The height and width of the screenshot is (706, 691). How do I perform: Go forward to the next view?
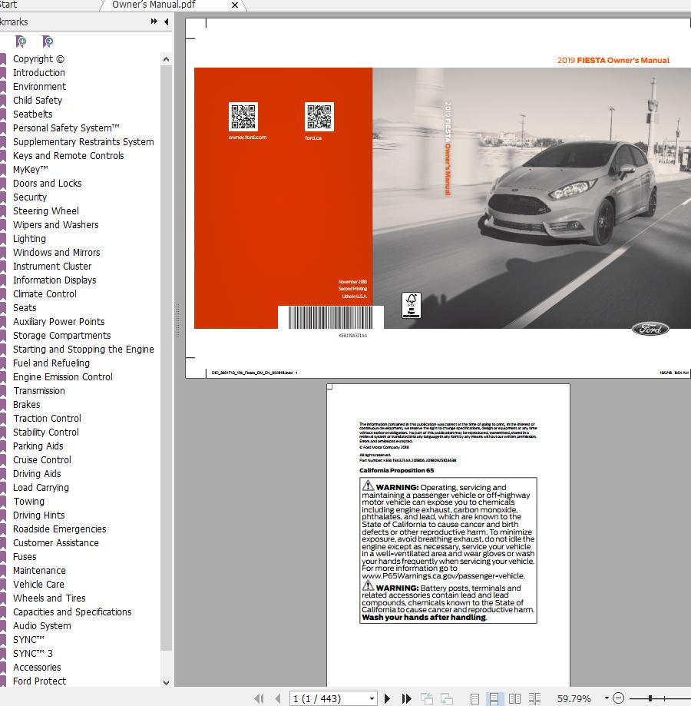click(x=446, y=698)
